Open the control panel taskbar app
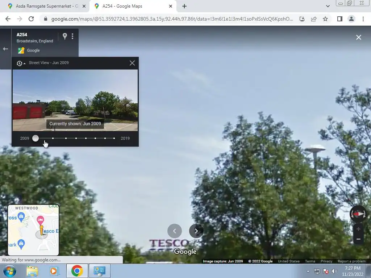Screen dimensions: 371x278 tap(99, 271)
